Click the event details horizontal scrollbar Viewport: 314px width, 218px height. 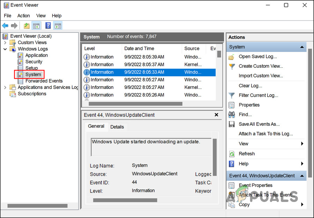coord(125,200)
